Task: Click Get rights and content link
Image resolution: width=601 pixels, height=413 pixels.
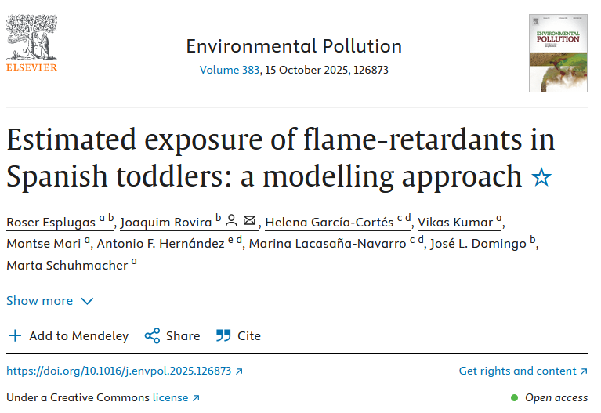Action: point(523,371)
